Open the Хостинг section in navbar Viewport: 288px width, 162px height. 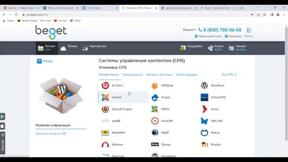[x=47, y=48]
